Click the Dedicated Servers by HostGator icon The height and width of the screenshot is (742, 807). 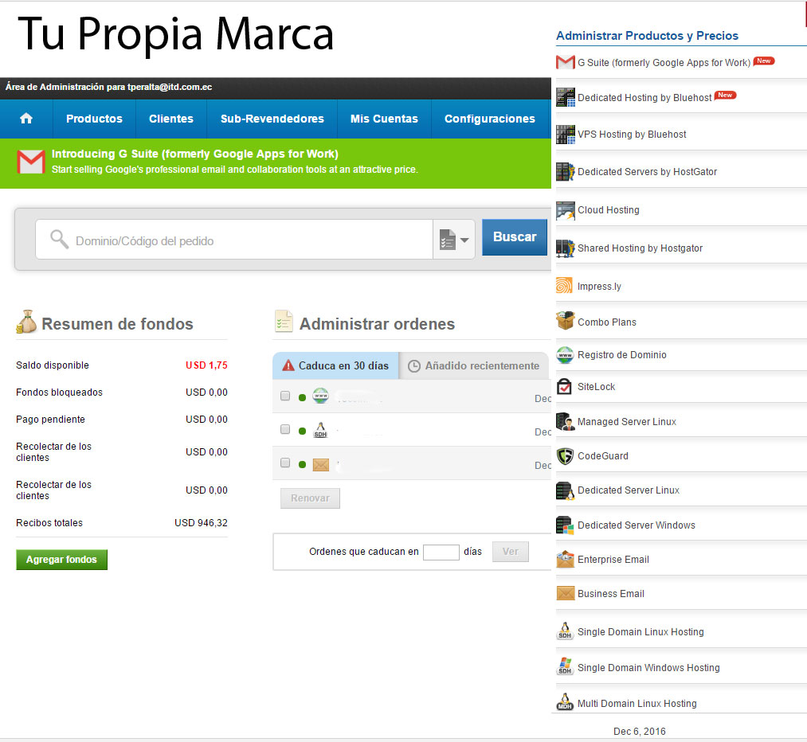click(x=565, y=171)
